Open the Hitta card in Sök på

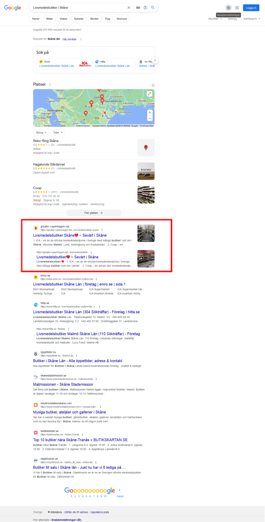114,64
